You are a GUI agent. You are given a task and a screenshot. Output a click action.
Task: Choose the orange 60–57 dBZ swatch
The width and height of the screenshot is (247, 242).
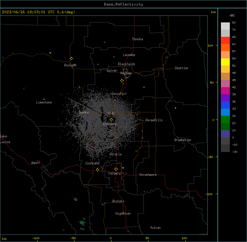click(225, 47)
